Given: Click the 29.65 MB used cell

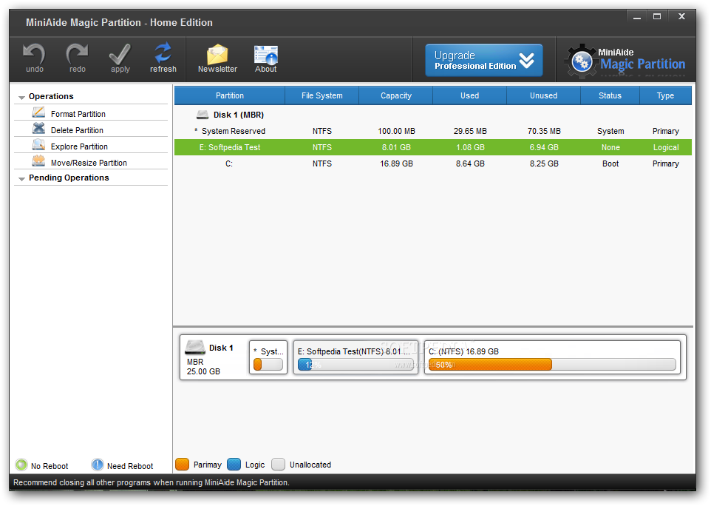Looking at the screenshot, I should [470, 131].
